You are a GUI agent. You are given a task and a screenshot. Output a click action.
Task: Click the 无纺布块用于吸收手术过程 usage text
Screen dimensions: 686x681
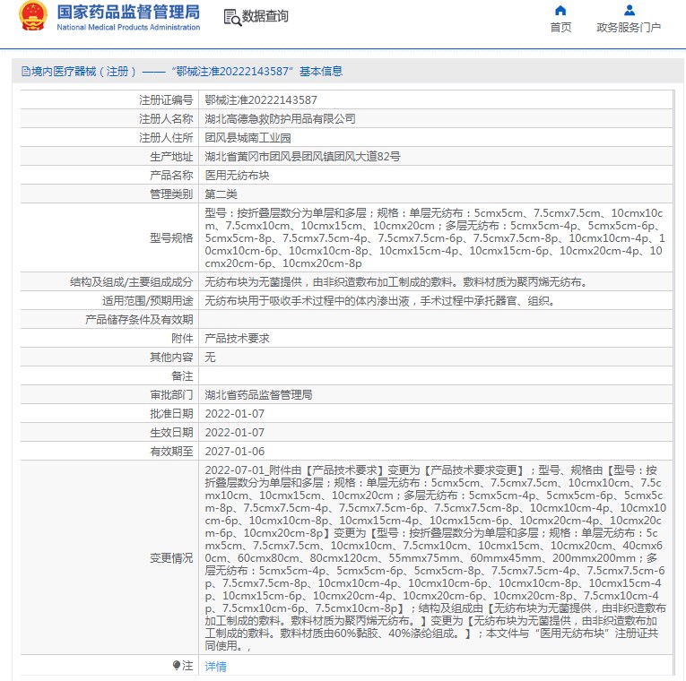point(379,301)
